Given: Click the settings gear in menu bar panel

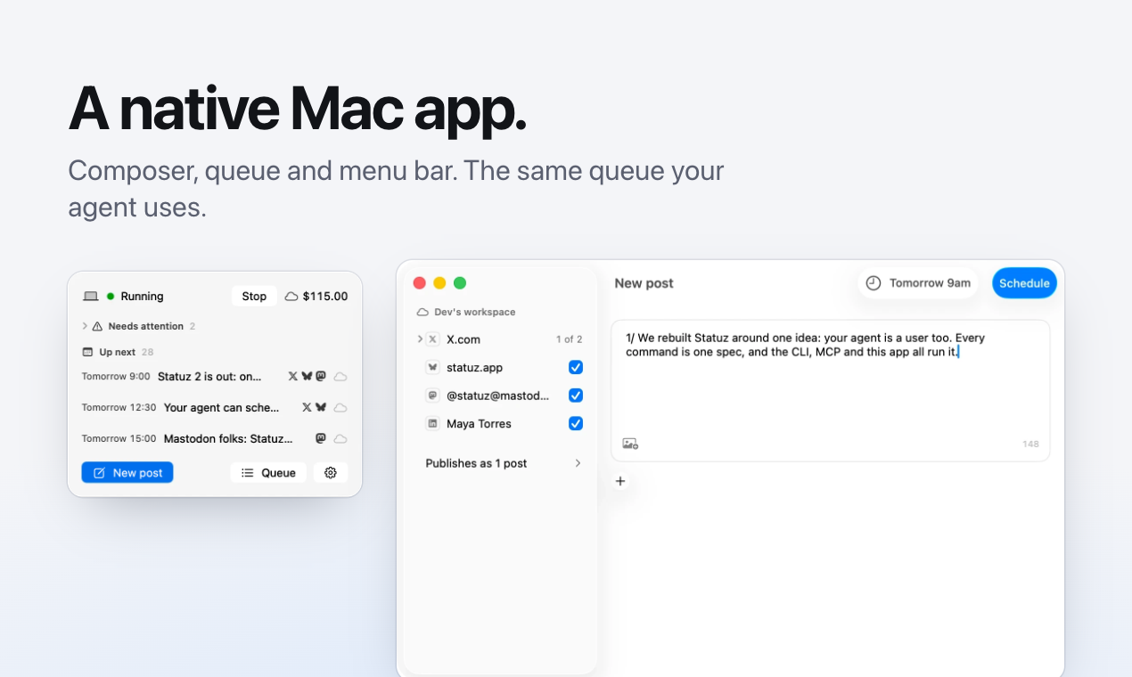Looking at the screenshot, I should point(331,473).
